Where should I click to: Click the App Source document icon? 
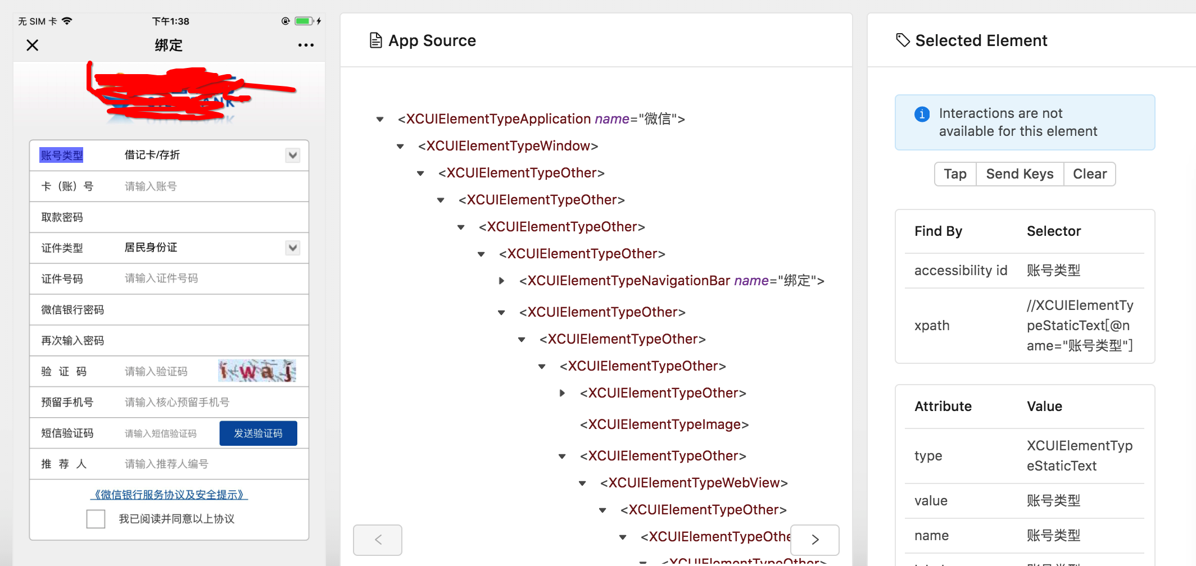coord(375,40)
